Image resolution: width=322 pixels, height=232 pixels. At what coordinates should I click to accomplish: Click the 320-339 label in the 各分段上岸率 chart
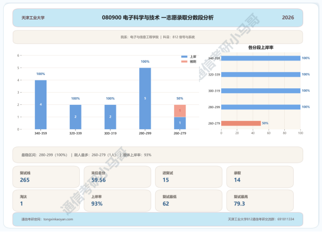click(x=214, y=74)
